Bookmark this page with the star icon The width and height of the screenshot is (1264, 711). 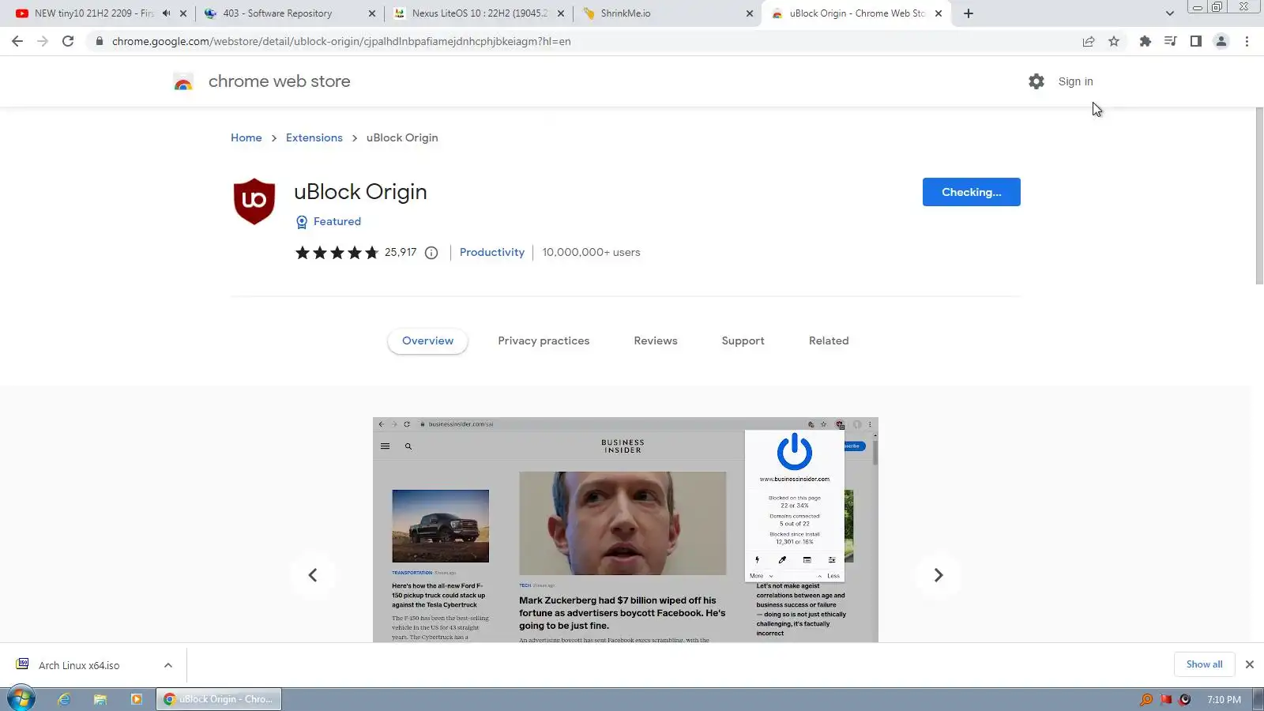coord(1114,41)
